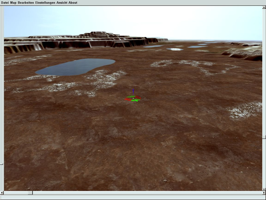This screenshot has height=200, width=266.
Task: Click the vertical scrollbar up arrow
Action: click(264, 7)
